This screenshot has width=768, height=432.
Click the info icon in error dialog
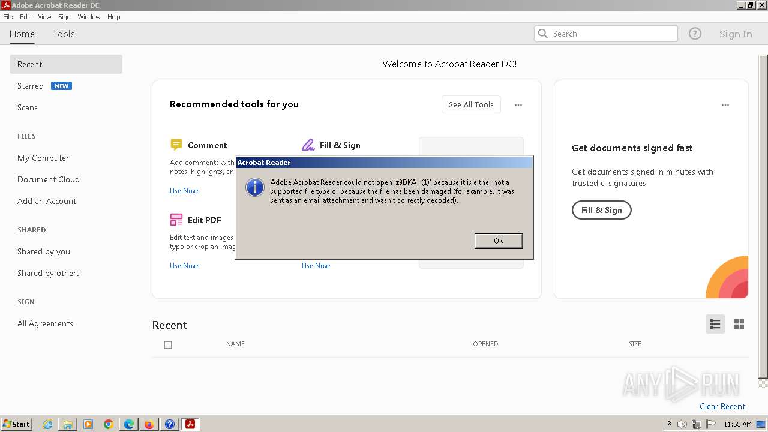(255, 187)
